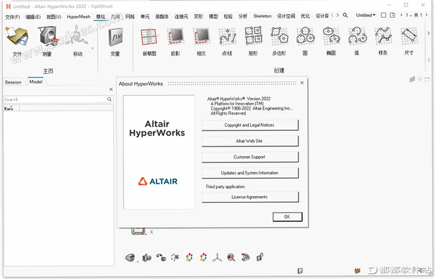The image size is (435, 279).
Task: Click the search magnifier in the menu bar
Action: [345, 15]
